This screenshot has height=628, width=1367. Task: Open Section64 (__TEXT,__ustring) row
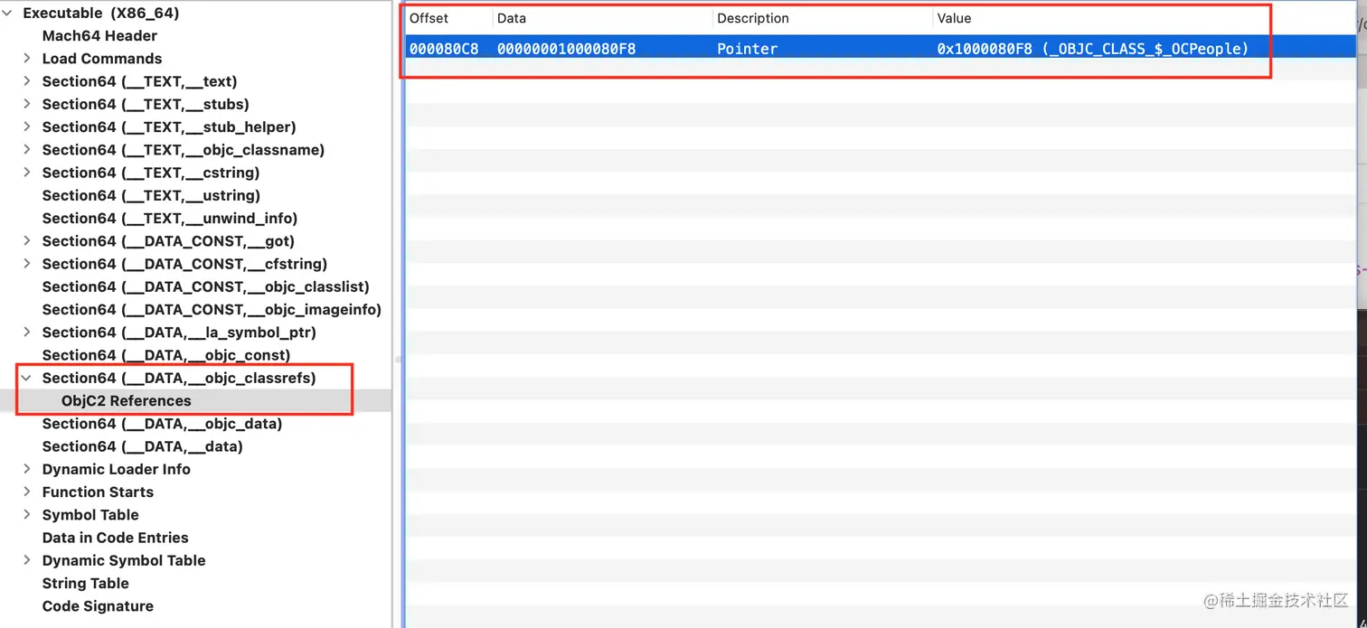tap(151, 195)
